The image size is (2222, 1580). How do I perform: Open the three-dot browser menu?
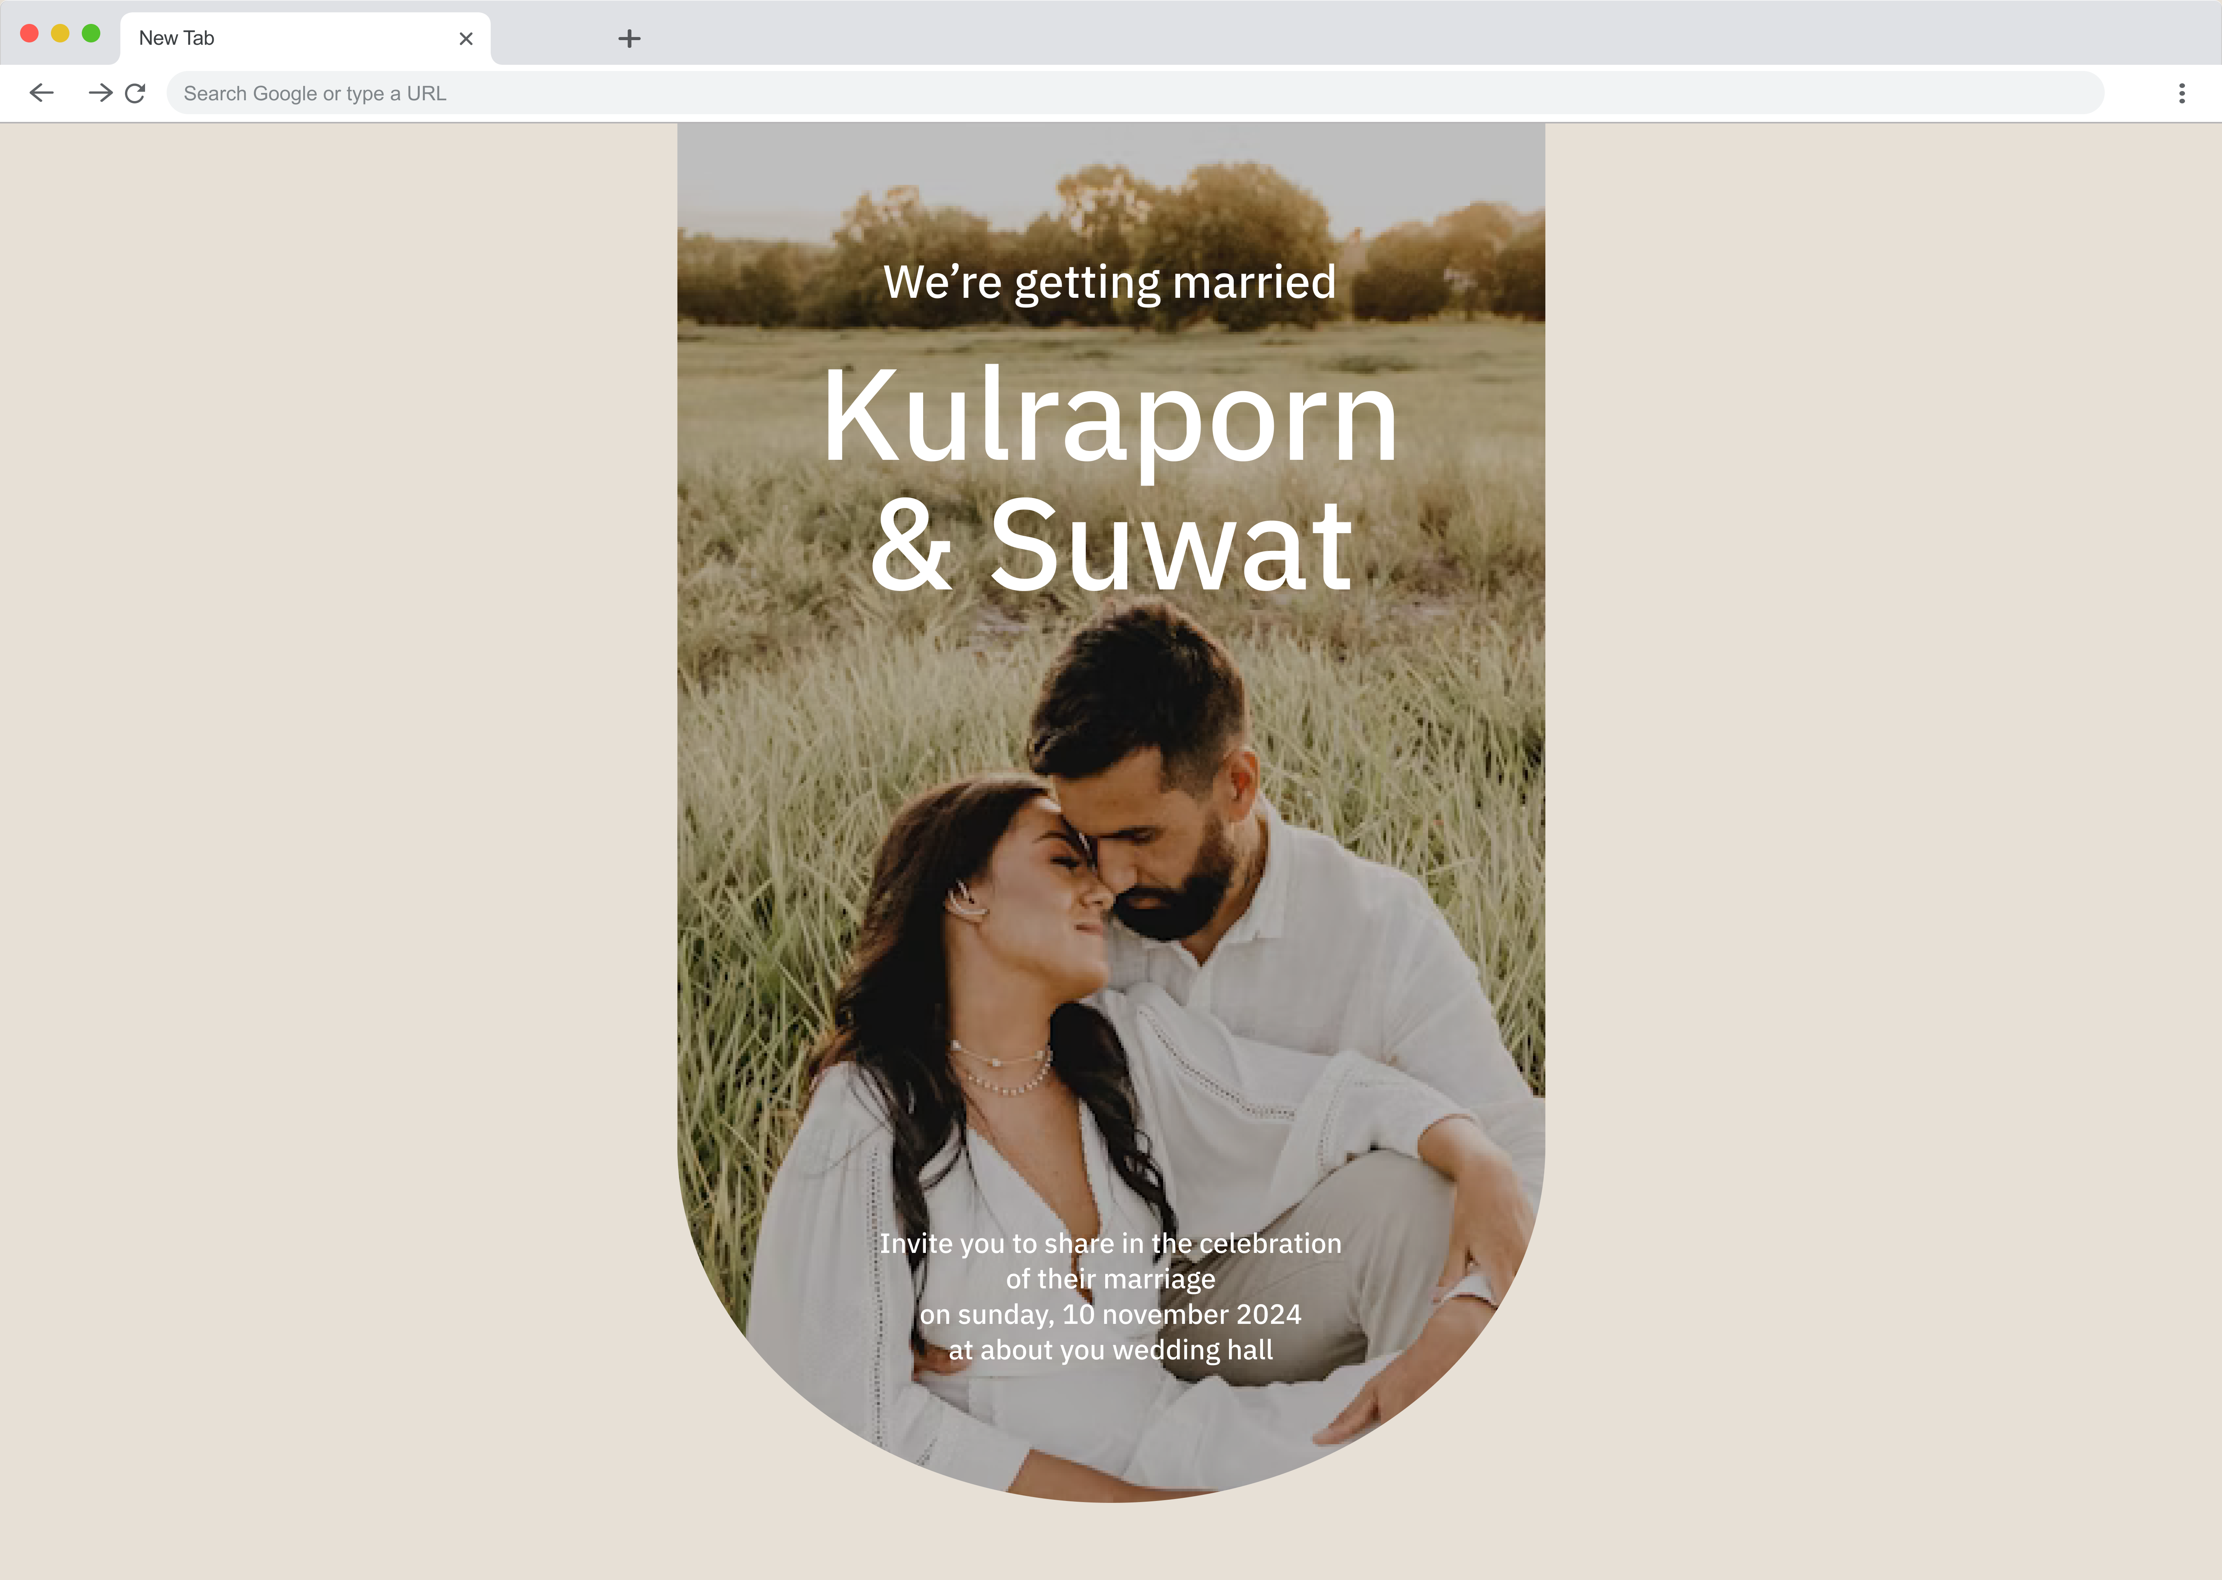coord(2181,93)
